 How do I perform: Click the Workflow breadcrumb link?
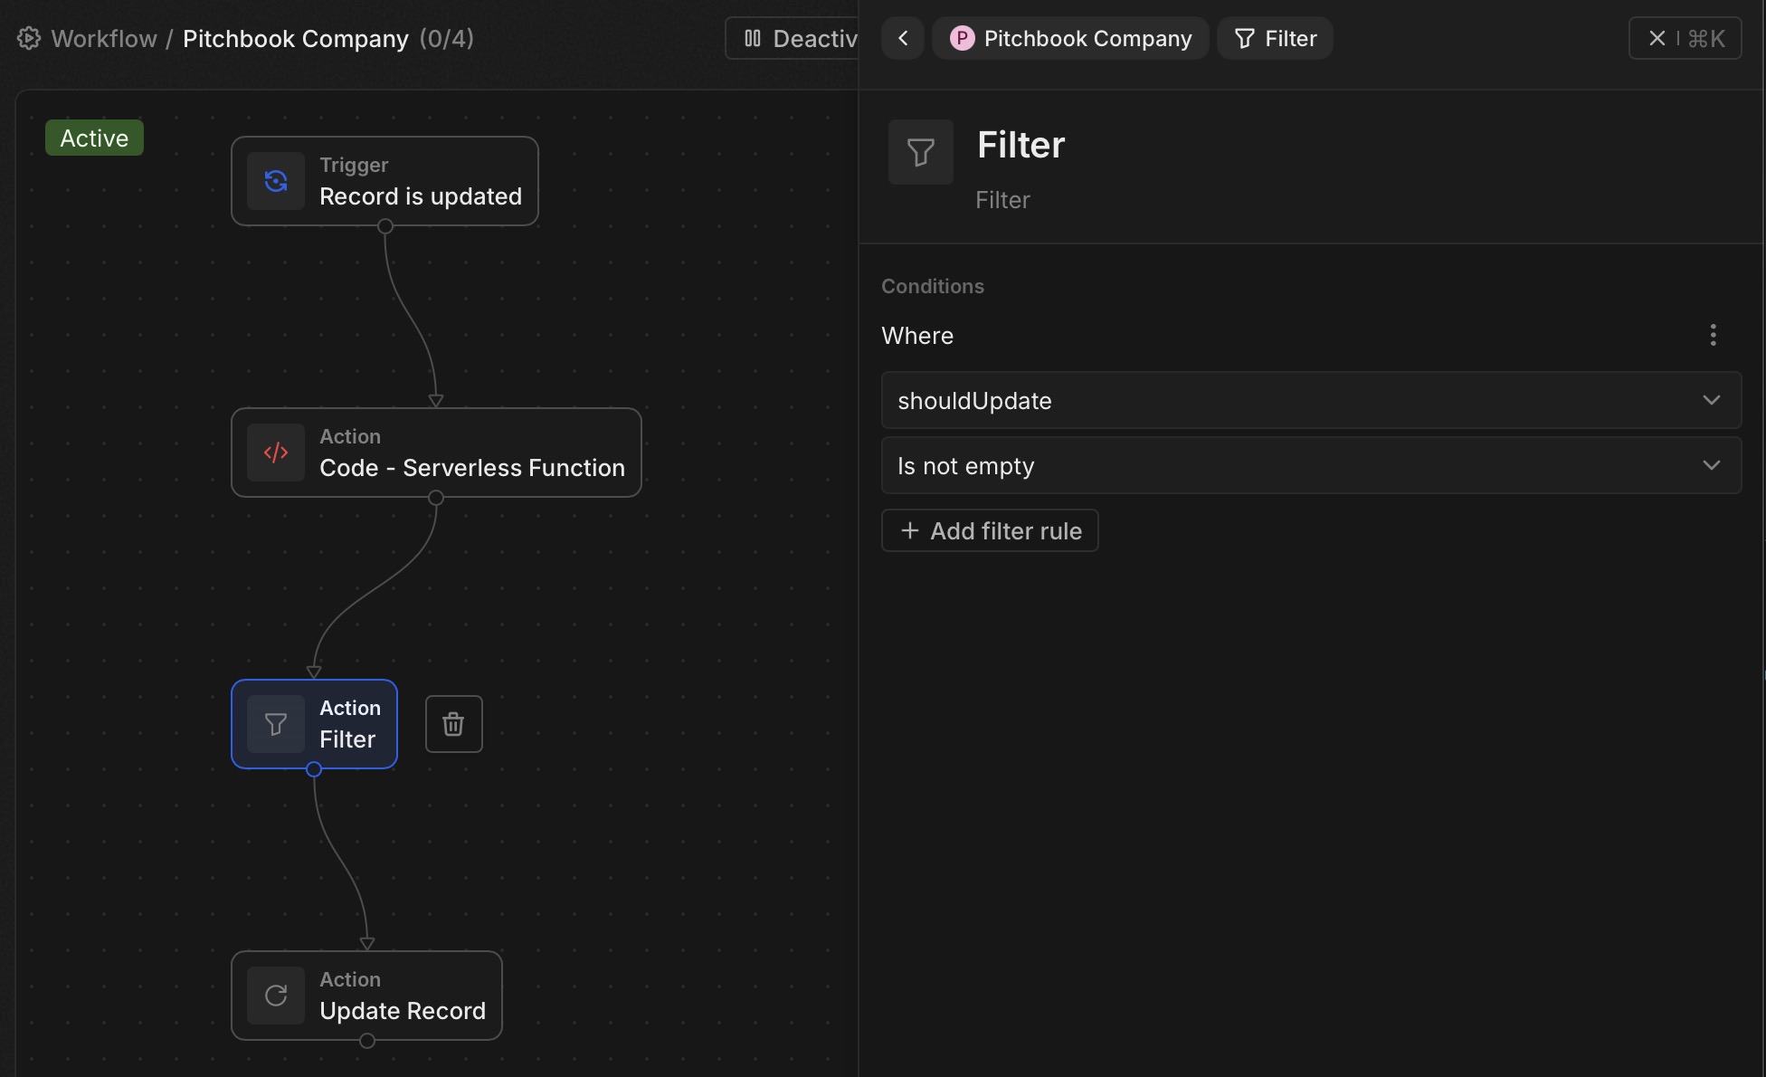(x=103, y=39)
